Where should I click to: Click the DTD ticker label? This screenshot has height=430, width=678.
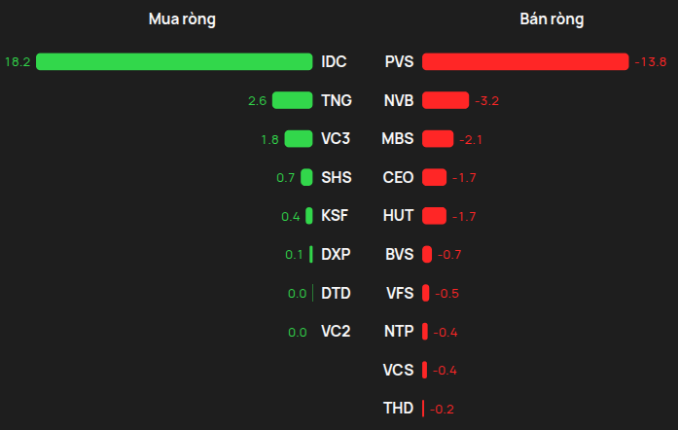pos(336,293)
